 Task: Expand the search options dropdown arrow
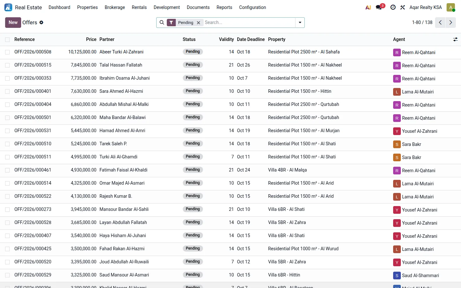300,22
